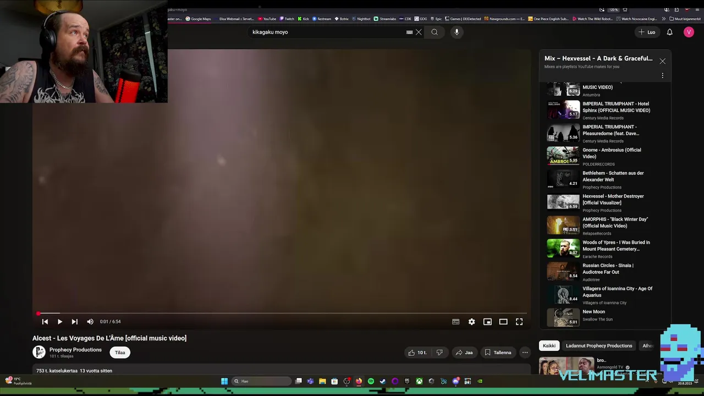704x396 pixels.
Task: Dislike the video with thumbs down
Action: click(x=439, y=353)
